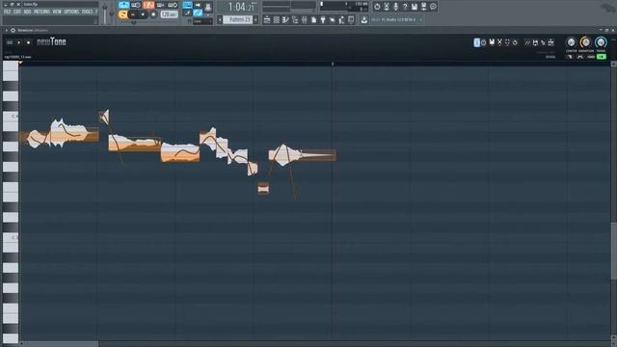Click the tempo tapper icon
This screenshot has width=617, height=347.
333,19
